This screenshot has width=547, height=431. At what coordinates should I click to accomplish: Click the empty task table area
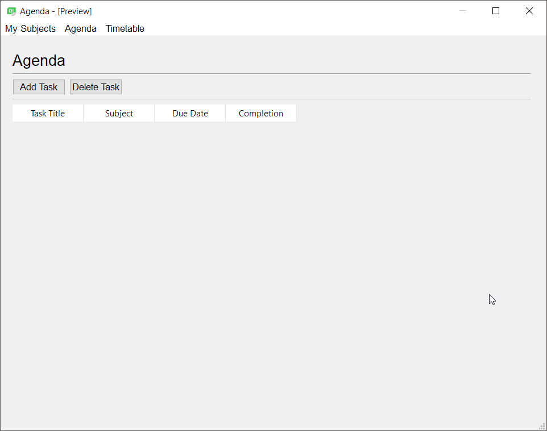pyautogui.click(x=271, y=272)
